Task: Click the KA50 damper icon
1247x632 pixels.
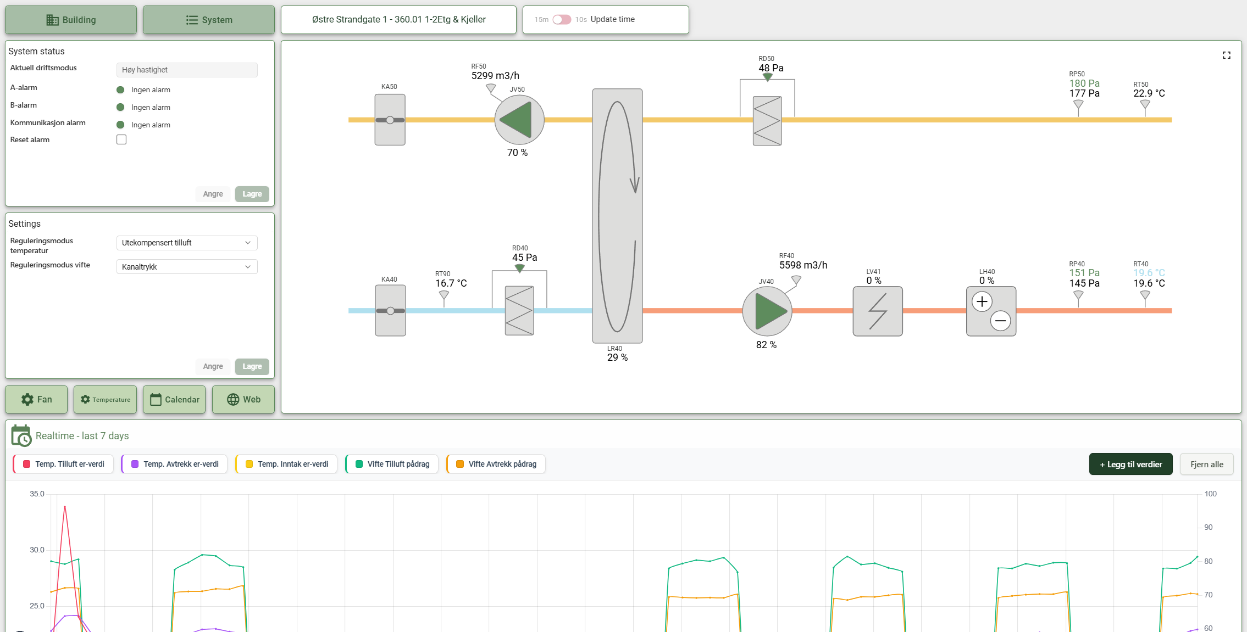Action: [390, 120]
